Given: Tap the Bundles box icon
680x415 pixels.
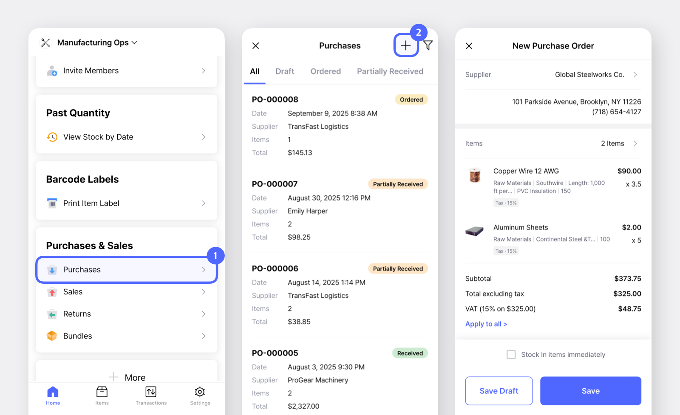Looking at the screenshot, I should click(51, 336).
